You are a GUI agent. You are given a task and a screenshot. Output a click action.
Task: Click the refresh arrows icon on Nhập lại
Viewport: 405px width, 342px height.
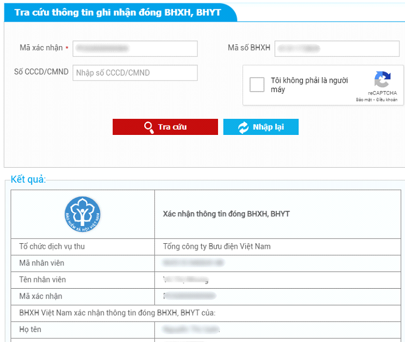(243, 127)
